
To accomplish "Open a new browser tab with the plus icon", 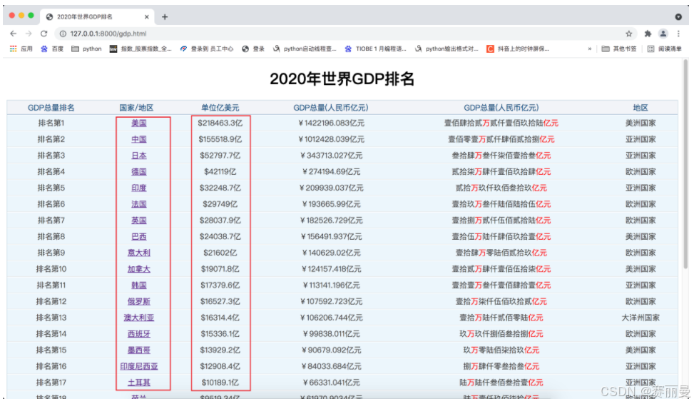I will pos(165,17).
